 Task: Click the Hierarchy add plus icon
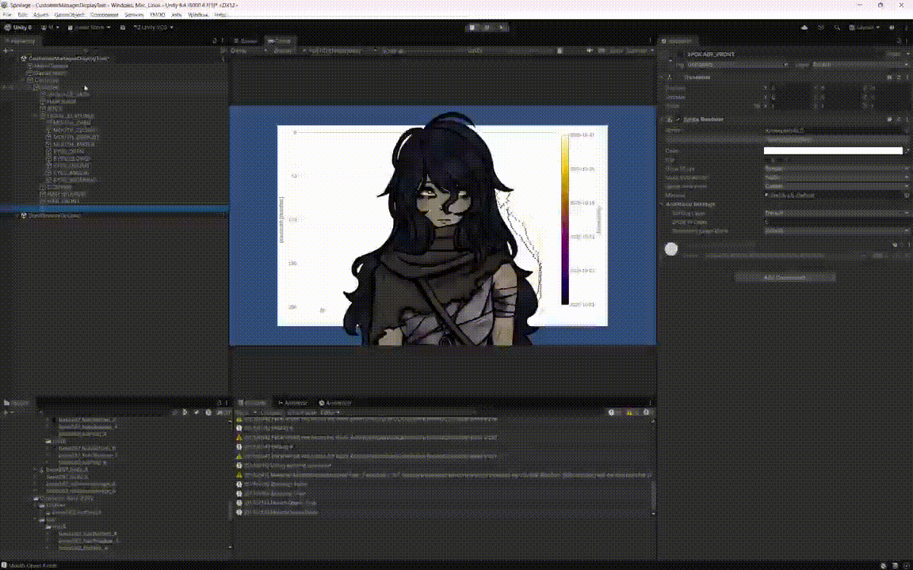(x=6, y=51)
